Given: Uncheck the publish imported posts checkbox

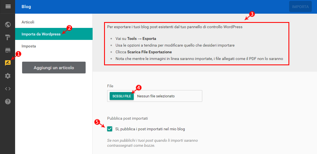Looking at the screenshot, I should 110,129.
